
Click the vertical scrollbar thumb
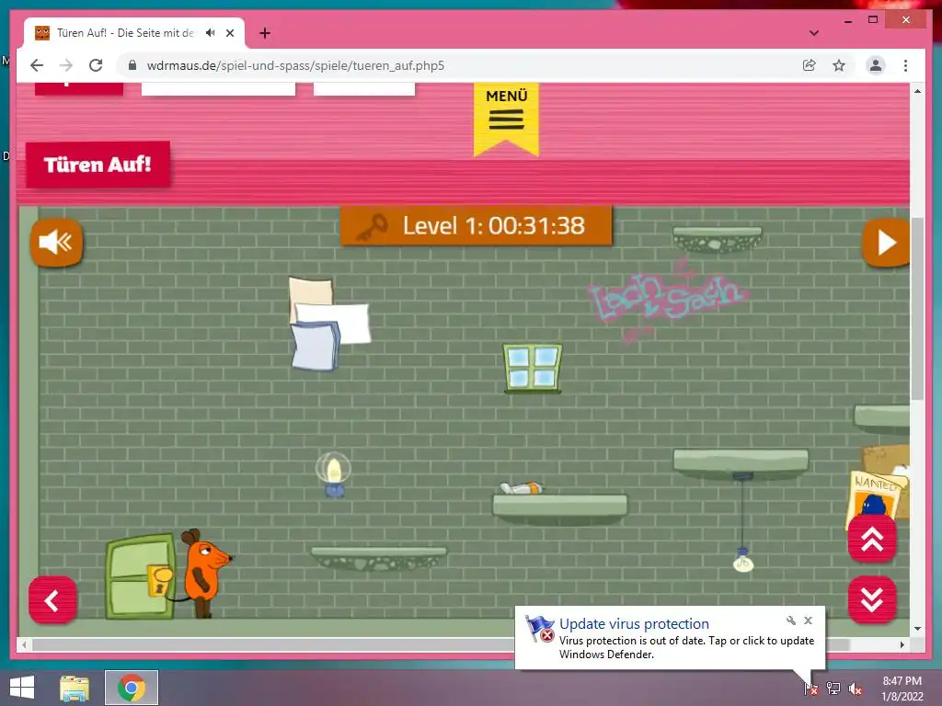pos(917,309)
